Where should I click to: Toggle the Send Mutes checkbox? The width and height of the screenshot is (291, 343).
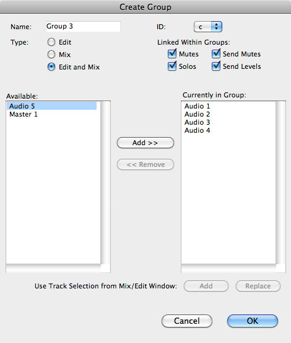pos(216,54)
